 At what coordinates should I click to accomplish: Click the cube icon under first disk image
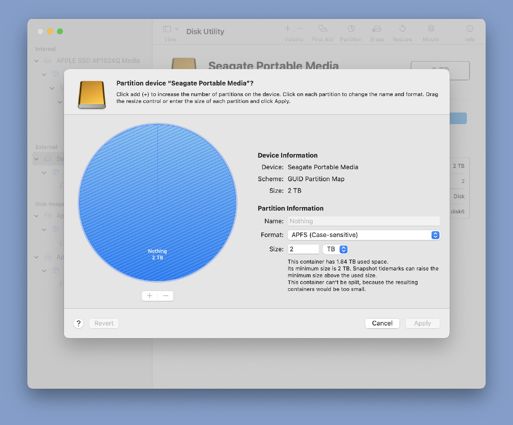(55, 229)
